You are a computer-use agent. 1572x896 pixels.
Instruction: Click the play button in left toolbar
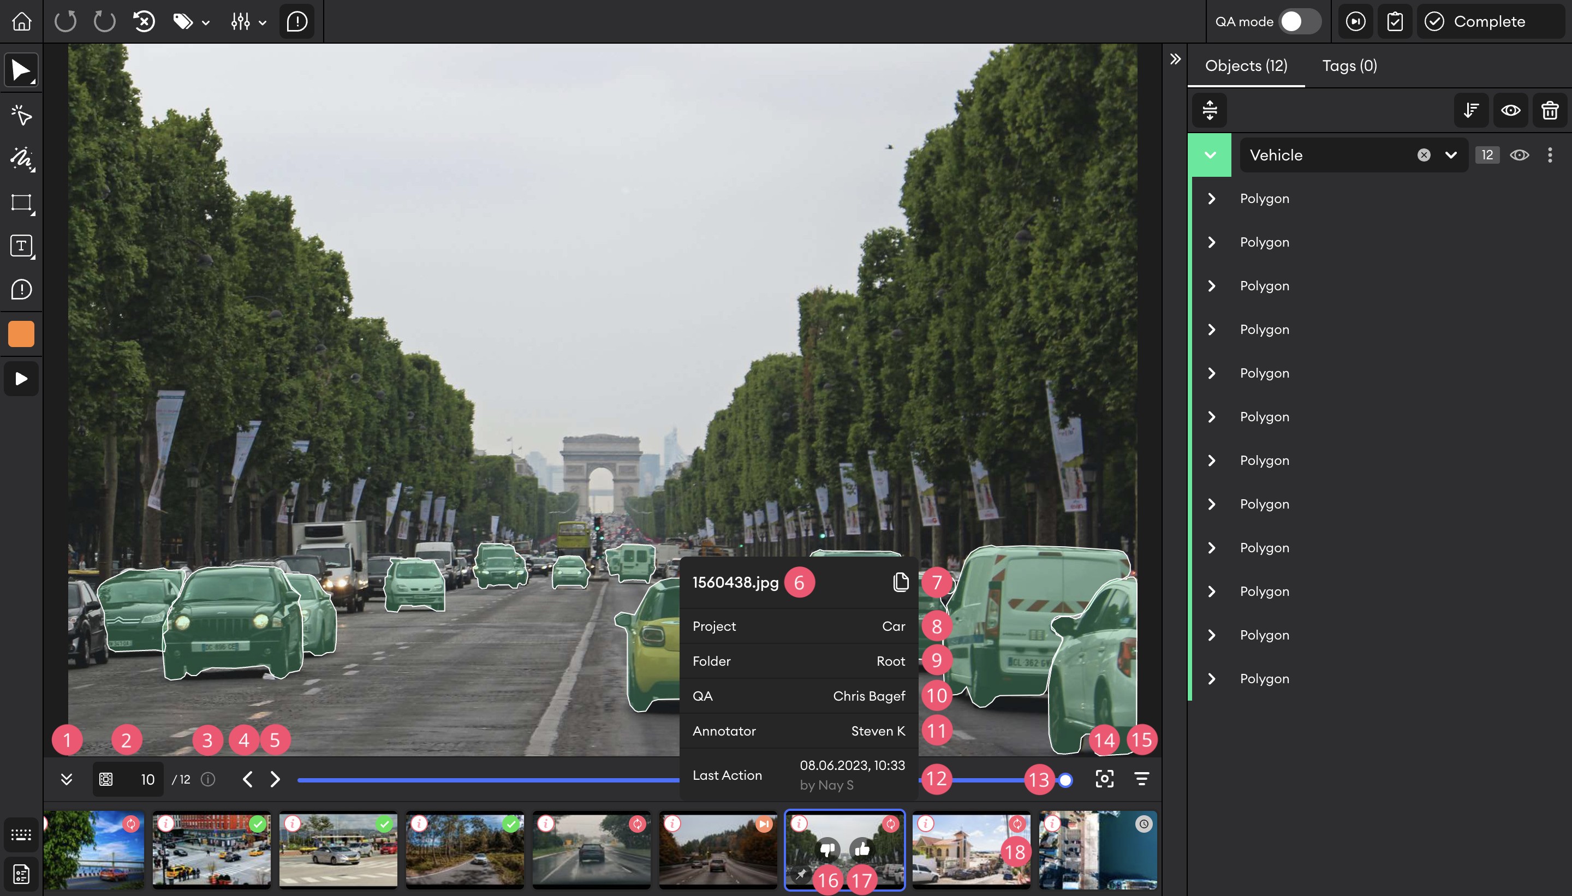[21, 379]
